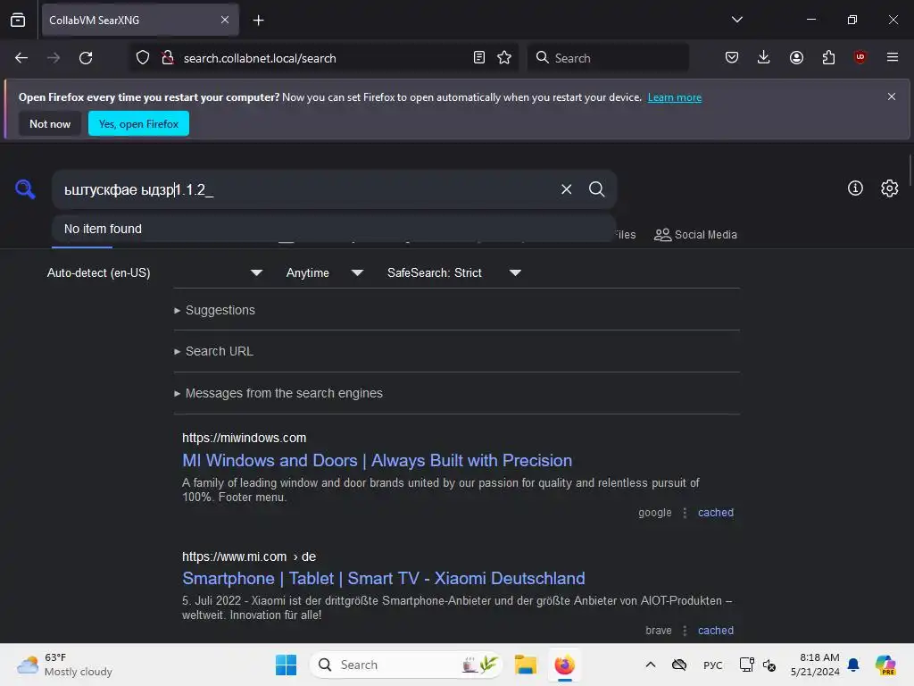The height and width of the screenshot is (686, 914).
Task: Click the insecure connection lock icon
Action: [x=167, y=58]
